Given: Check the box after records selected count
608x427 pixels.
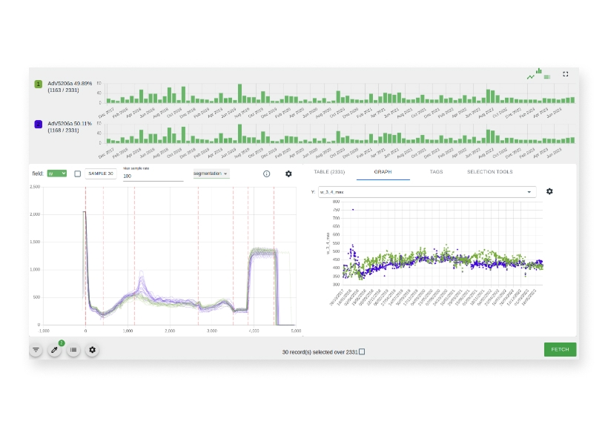Looking at the screenshot, I should (x=362, y=351).
